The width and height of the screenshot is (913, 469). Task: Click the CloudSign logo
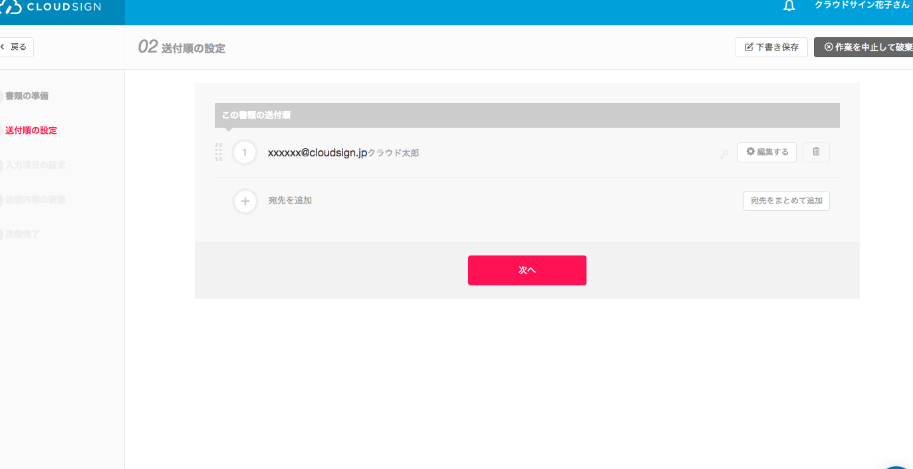point(52,7)
